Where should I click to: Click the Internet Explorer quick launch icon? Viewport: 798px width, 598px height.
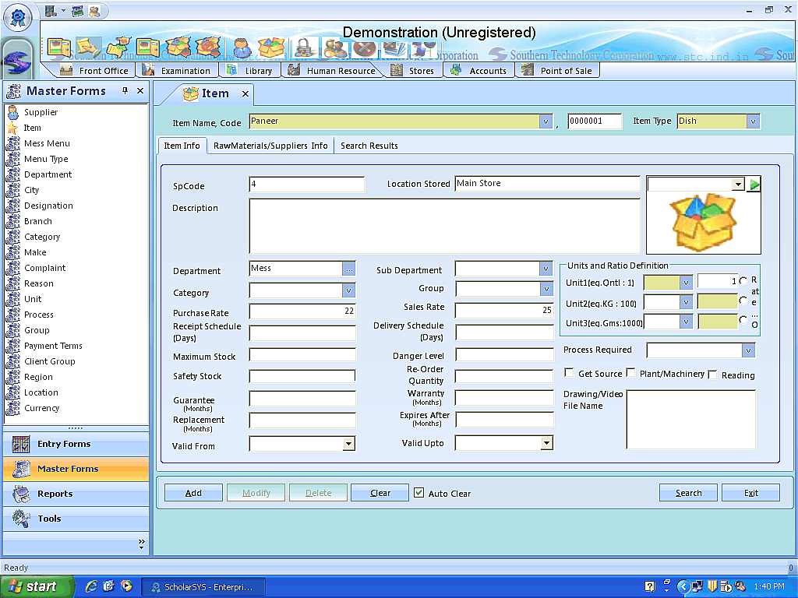91,586
